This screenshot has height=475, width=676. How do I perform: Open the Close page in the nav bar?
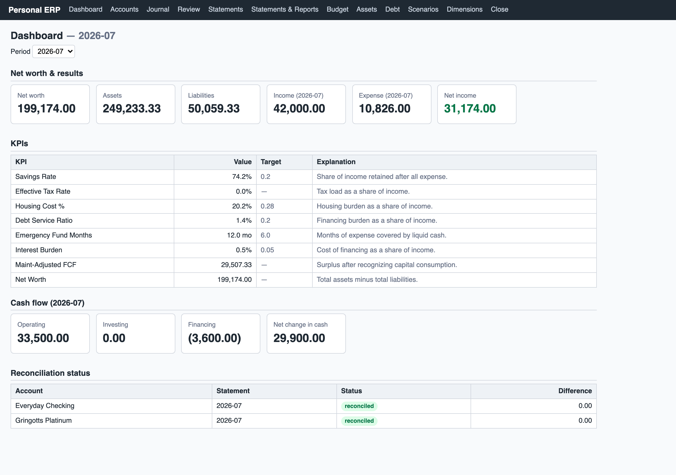click(x=499, y=9)
